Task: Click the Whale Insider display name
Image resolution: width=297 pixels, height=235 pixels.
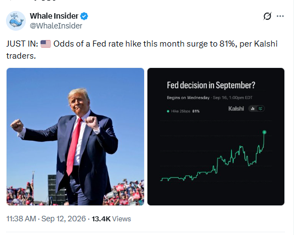Action: tap(54, 16)
